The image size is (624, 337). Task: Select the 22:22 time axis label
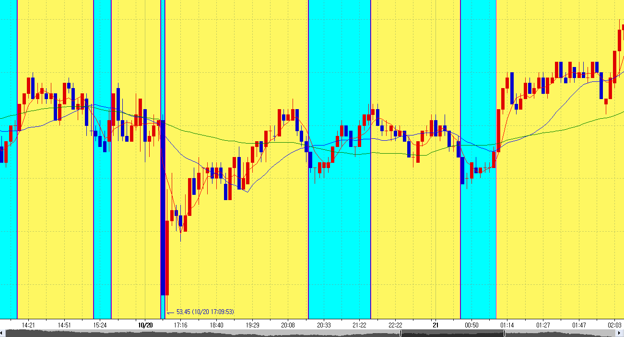395,325
